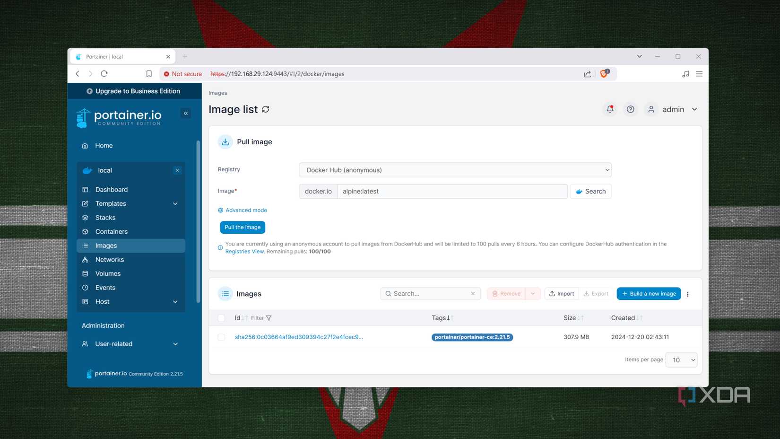Select Containers in the sidebar
Image resolution: width=780 pixels, height=439 pixels.
[111, 231]
